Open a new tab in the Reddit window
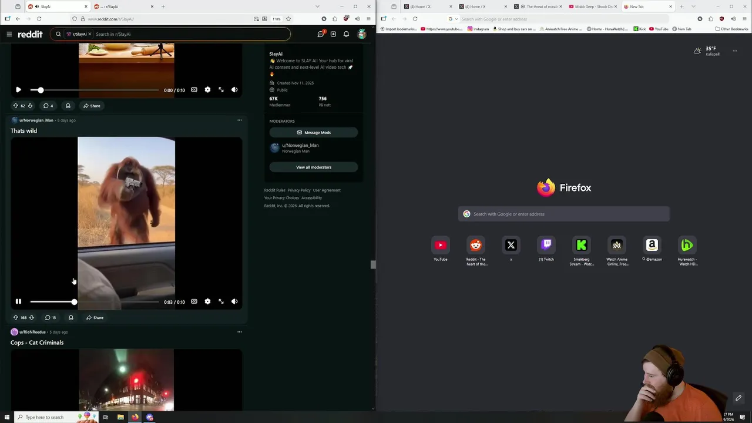752x423 pixels. point(163,6)
